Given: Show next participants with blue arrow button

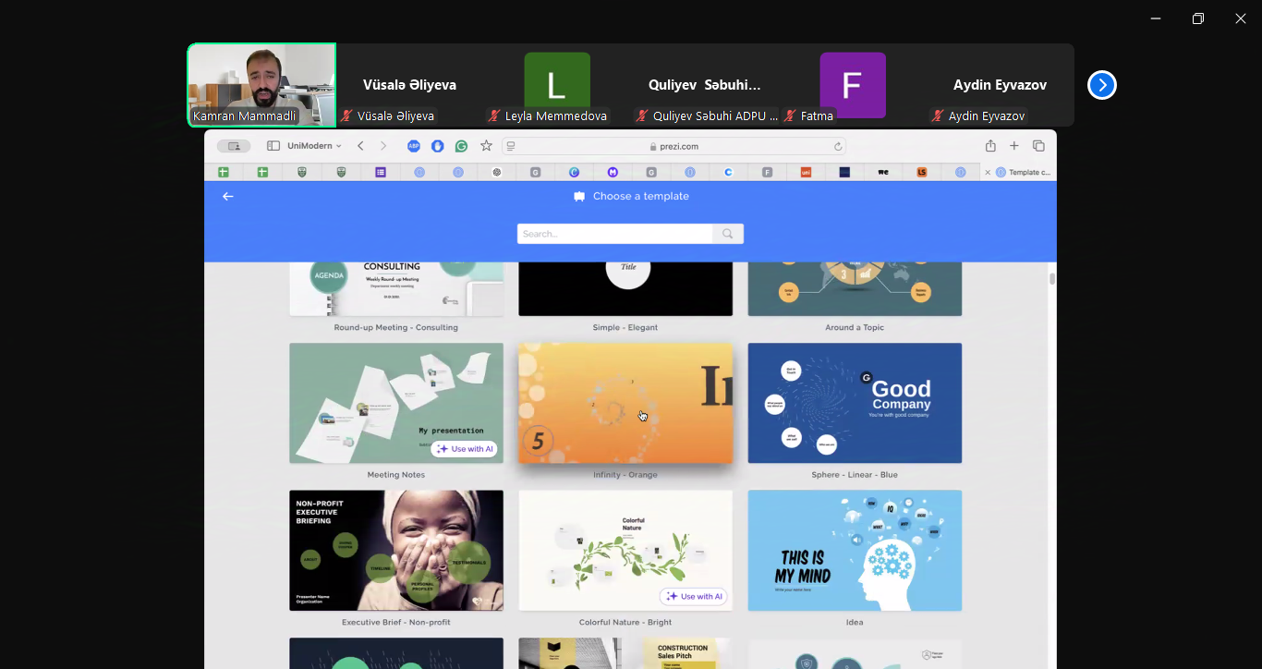Looking at the screenshot, I should point(1101,85).
